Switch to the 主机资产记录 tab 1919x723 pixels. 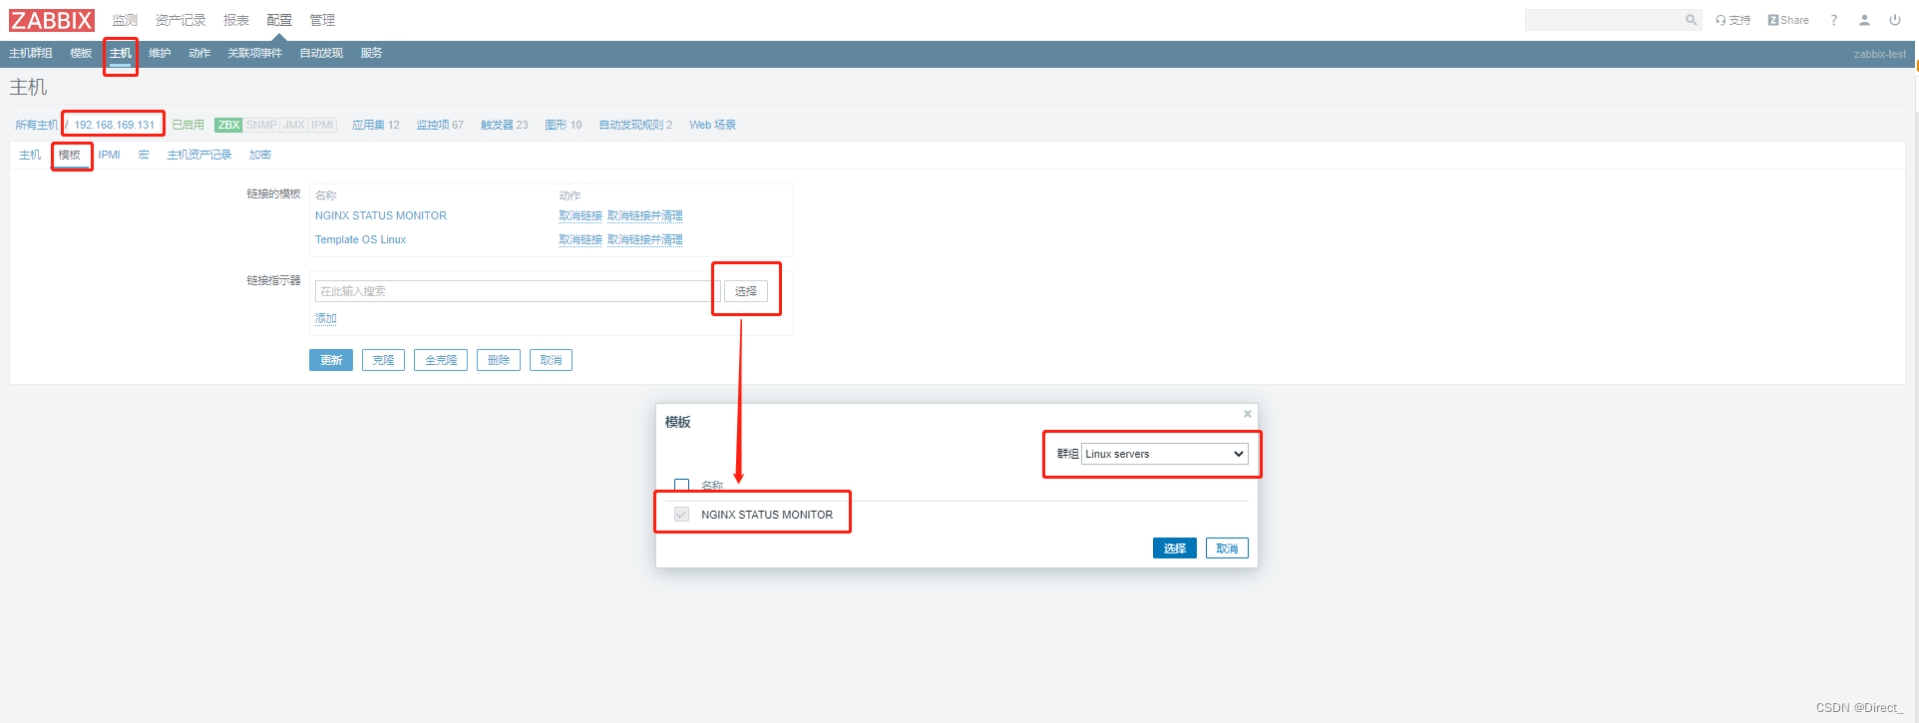[199, 155]
